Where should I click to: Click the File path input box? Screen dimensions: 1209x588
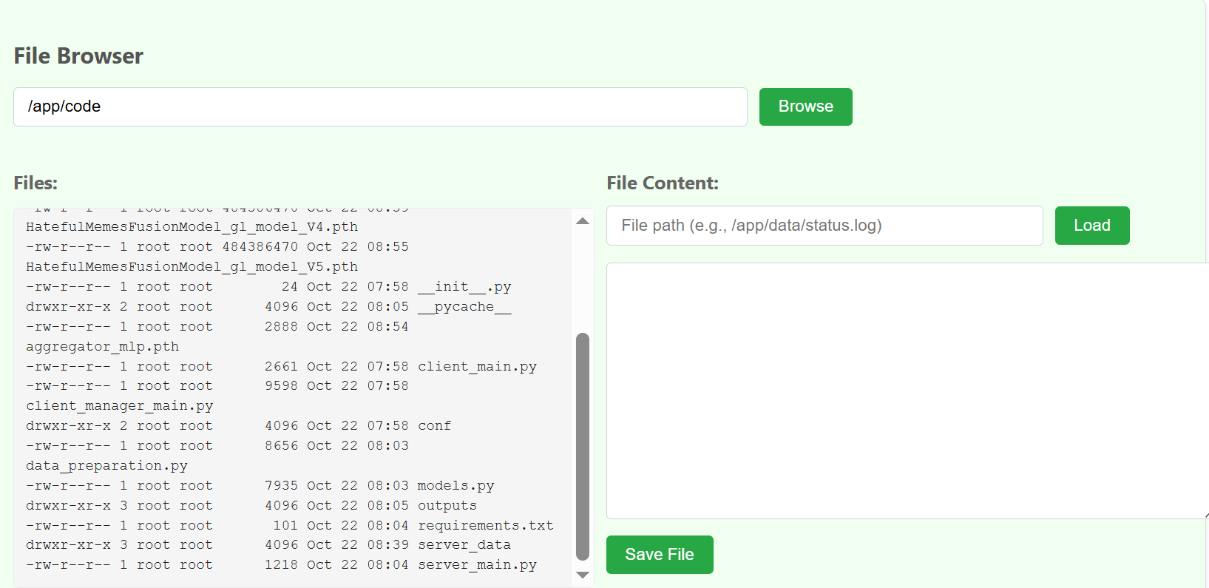click(x=824, y=226)
